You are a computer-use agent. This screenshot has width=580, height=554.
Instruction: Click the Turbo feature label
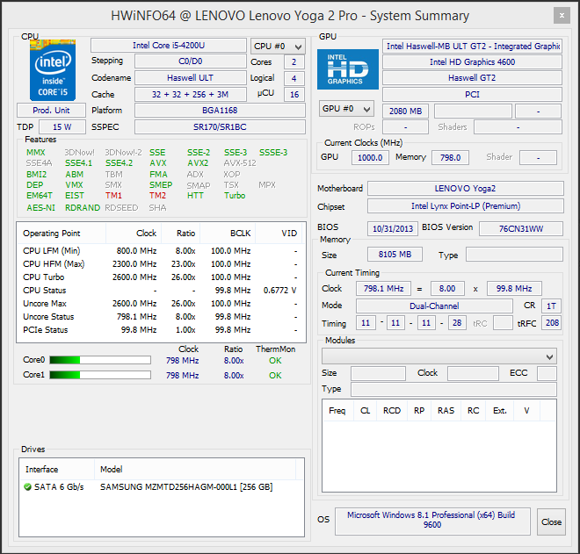[235, 195]
